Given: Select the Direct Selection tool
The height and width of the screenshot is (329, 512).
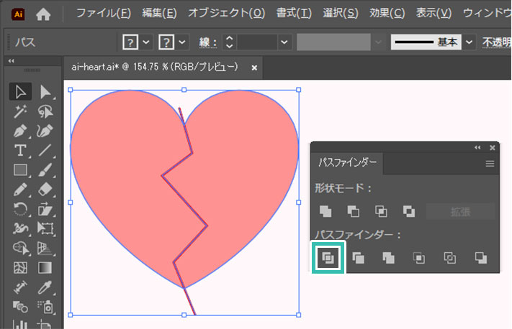Looking at the screenshot, I should (x=46, y=92).
